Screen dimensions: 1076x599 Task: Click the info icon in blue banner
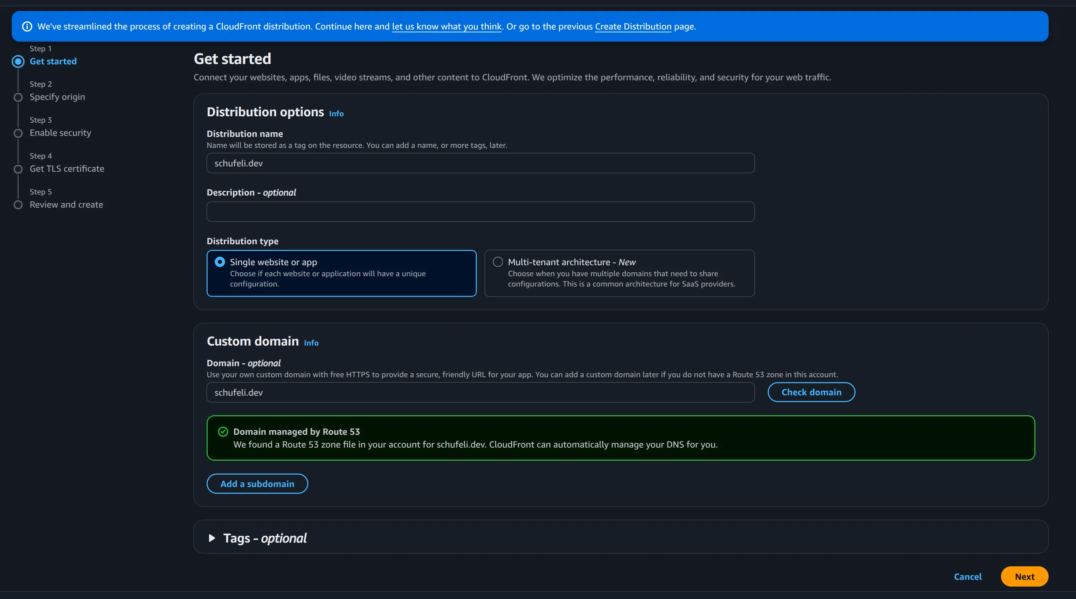coord(27,26)
